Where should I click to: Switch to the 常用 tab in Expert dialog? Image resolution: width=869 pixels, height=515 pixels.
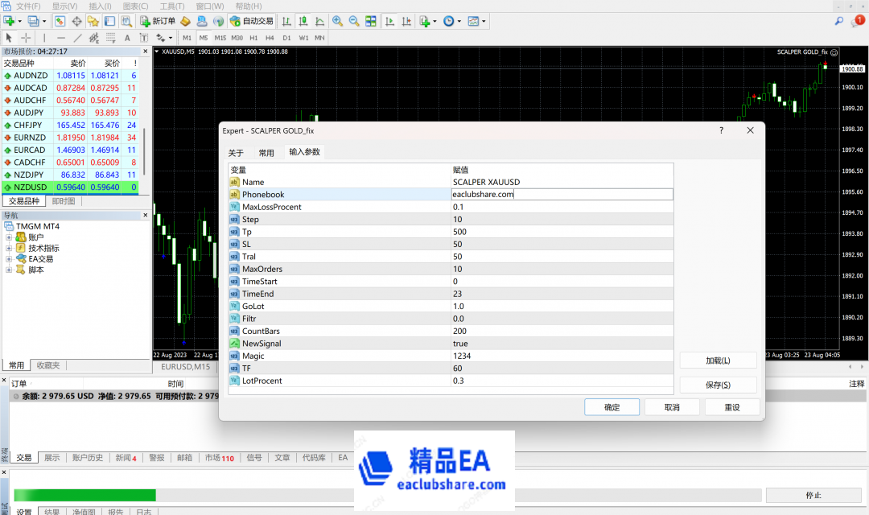[x=266, y=152]
